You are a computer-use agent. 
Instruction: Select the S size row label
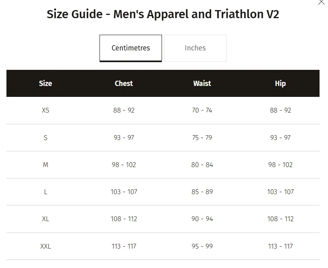[x=46, y=138]
